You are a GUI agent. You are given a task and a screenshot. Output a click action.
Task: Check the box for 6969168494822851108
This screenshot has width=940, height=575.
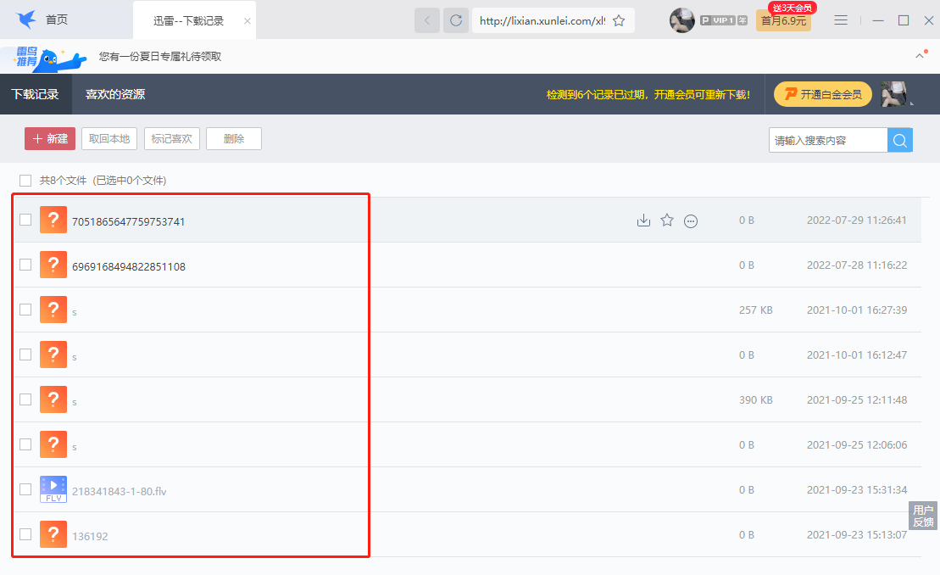tap(25, 265)
